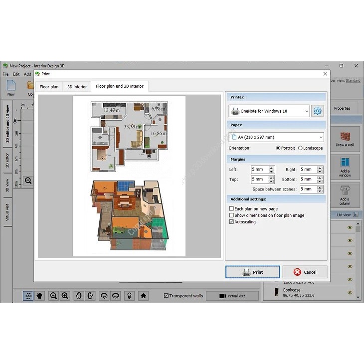Open the File menu
The image size is (364, 364).
5,74
